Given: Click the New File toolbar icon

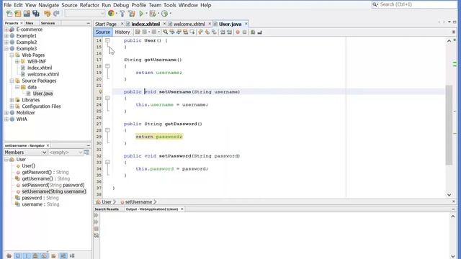Looking at the screenshot, I should 9,14.
